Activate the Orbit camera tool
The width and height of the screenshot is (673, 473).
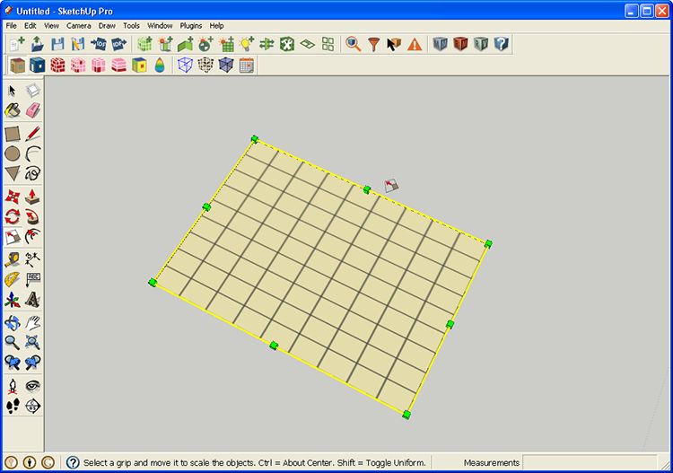pos(13,323)
